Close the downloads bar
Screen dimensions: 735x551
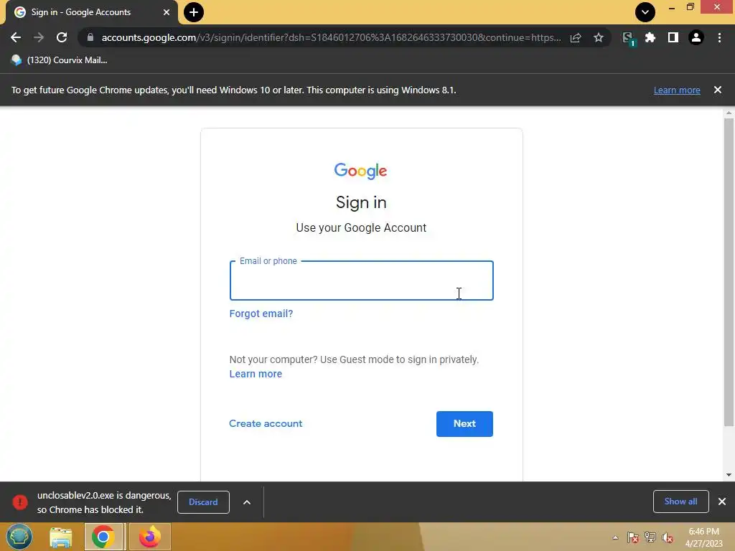coord(722,501)
